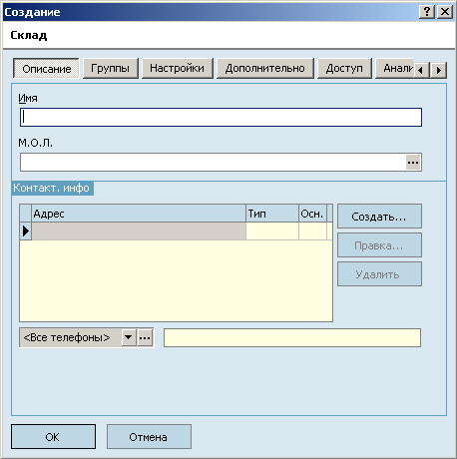Click the Контакт. инфо section label
457x459 pixels.
(52, 189)
